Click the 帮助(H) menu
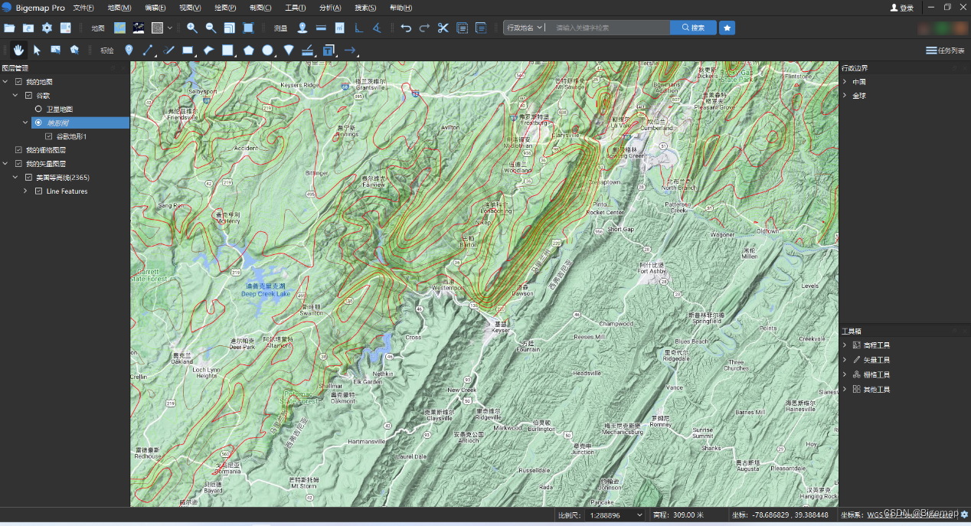The width and height of the screenshot is (971, 526). coord(400,8)
